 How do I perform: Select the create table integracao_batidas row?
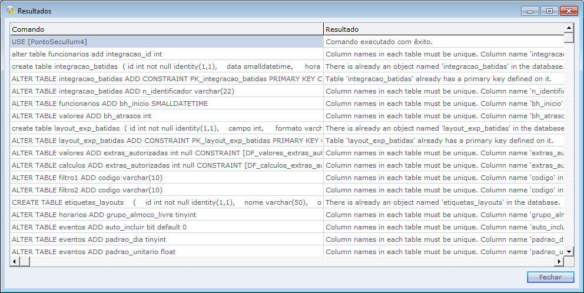click(166, 66)
